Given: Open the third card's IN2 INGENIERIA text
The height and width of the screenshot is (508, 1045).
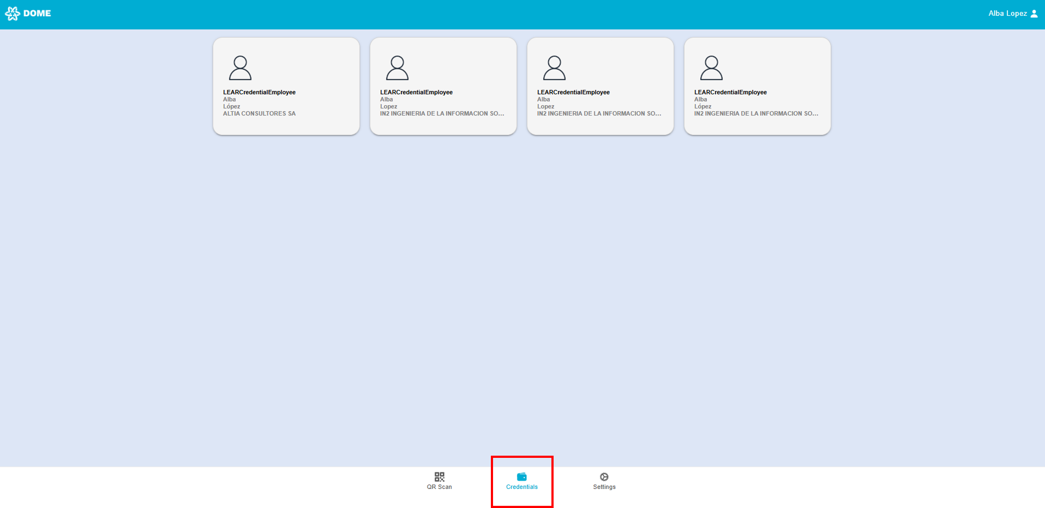Looking at the screenshot, I should click(598, 113).
